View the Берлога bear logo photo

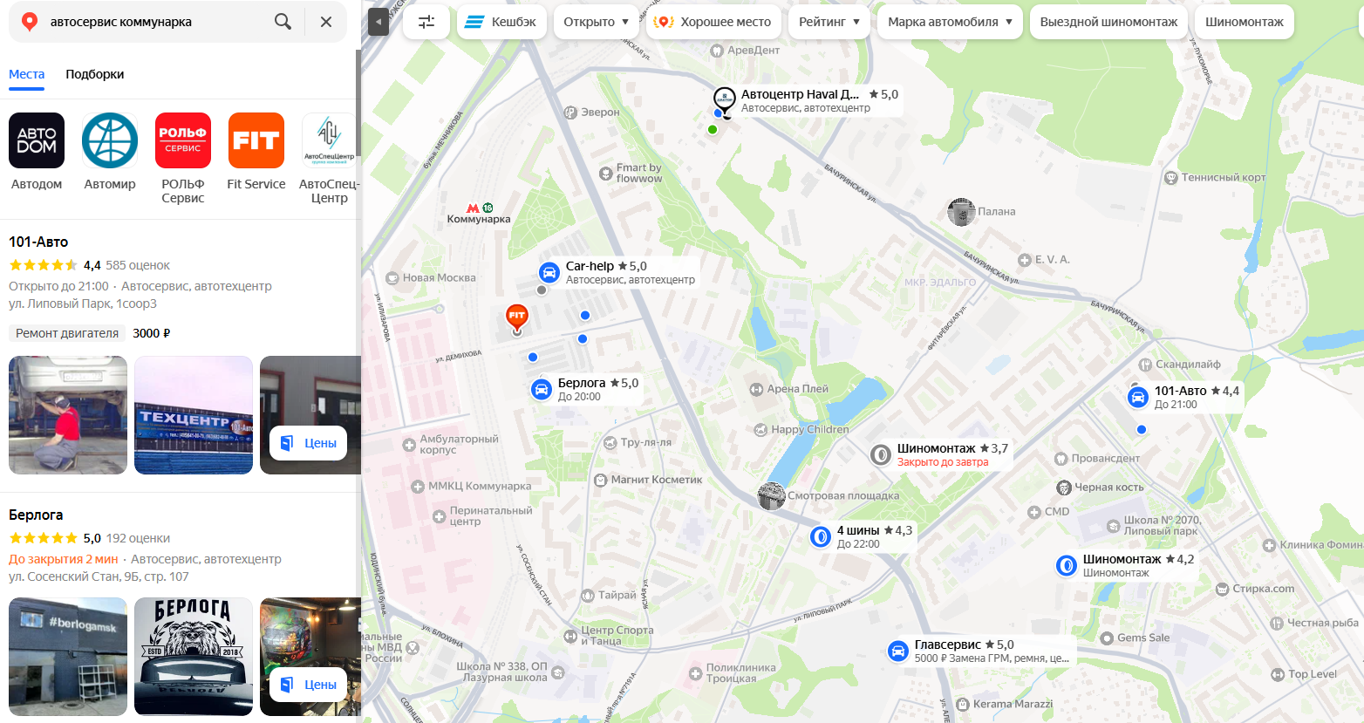click(194, 657)
